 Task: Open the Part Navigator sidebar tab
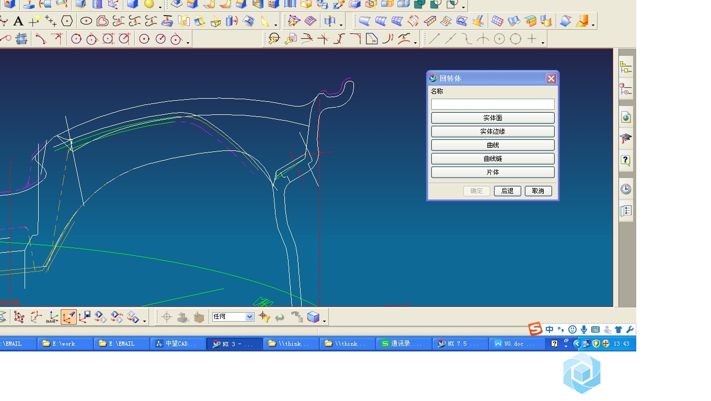pos(626,89)
